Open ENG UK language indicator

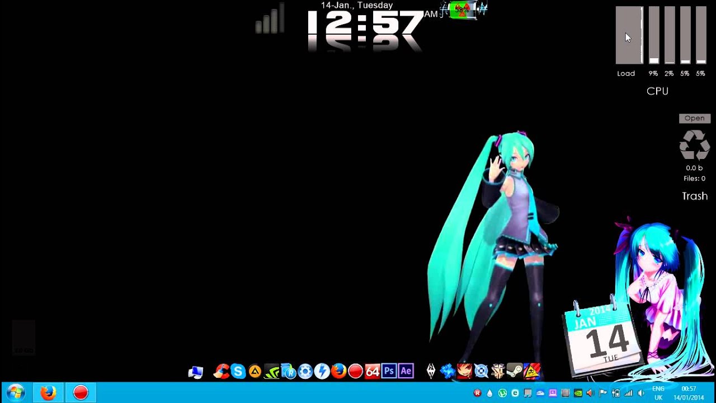coord(658,393)
